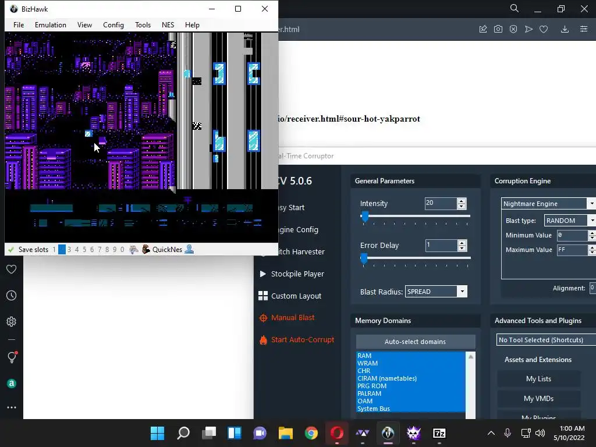Click the Intensity value stepper arrows
This screenshot has height=447, width=596.
click(462, 204)
